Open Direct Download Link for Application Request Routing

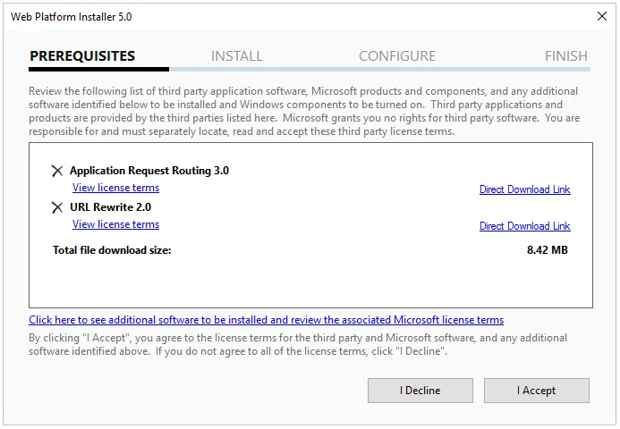tap(524, 189)
